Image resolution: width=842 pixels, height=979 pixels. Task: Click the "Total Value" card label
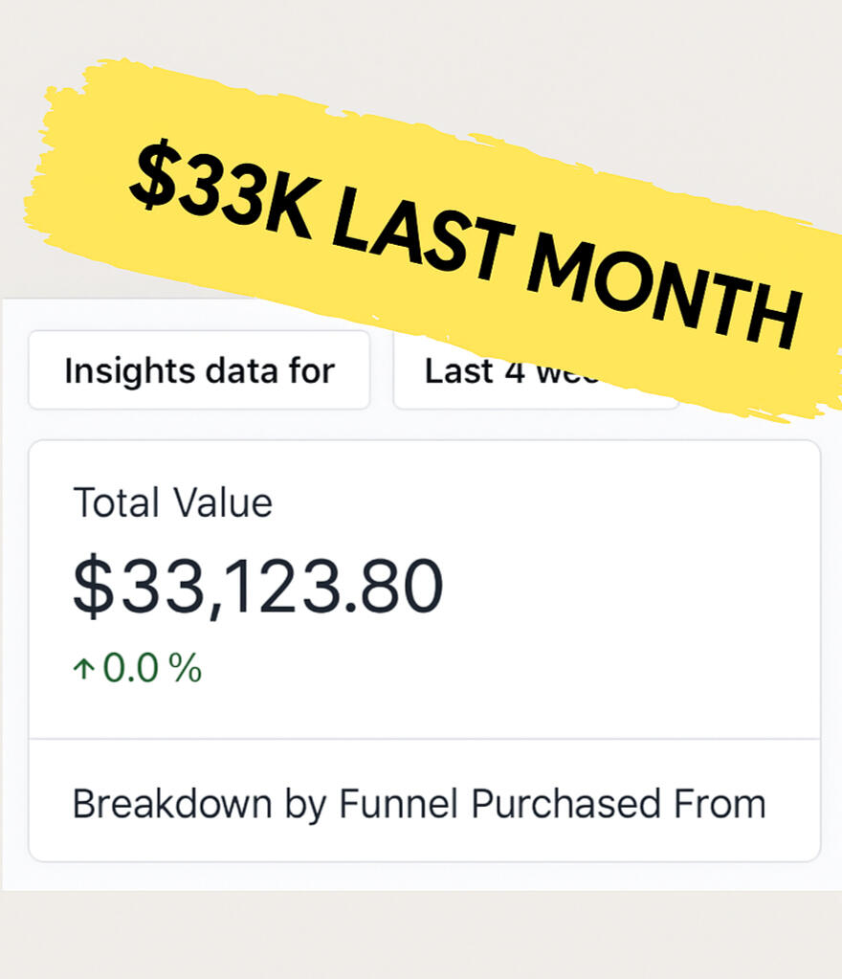(x=172, y=503)
